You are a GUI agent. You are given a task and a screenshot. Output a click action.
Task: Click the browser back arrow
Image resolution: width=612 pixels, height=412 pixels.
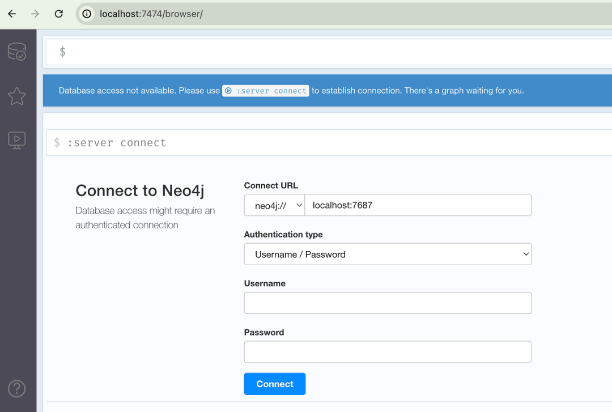[x=12, y=14]
